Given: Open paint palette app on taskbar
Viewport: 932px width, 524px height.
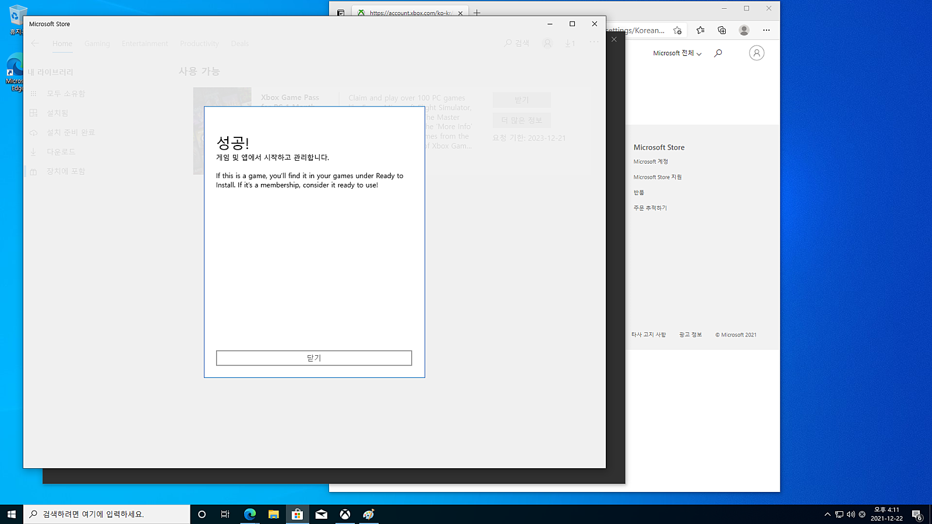Looking at the screenshot, I should (x=369, y=514).
